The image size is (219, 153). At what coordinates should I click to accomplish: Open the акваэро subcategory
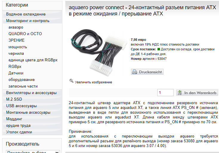[16, 27]
